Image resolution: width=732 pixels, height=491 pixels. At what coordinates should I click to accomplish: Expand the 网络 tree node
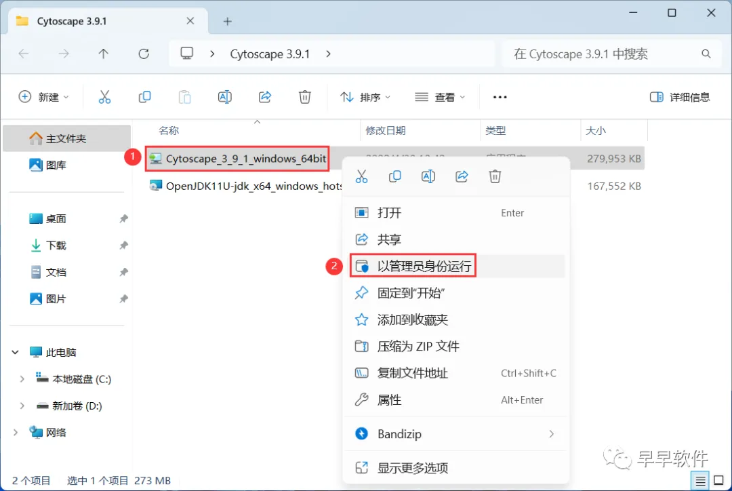click(16, 432)
